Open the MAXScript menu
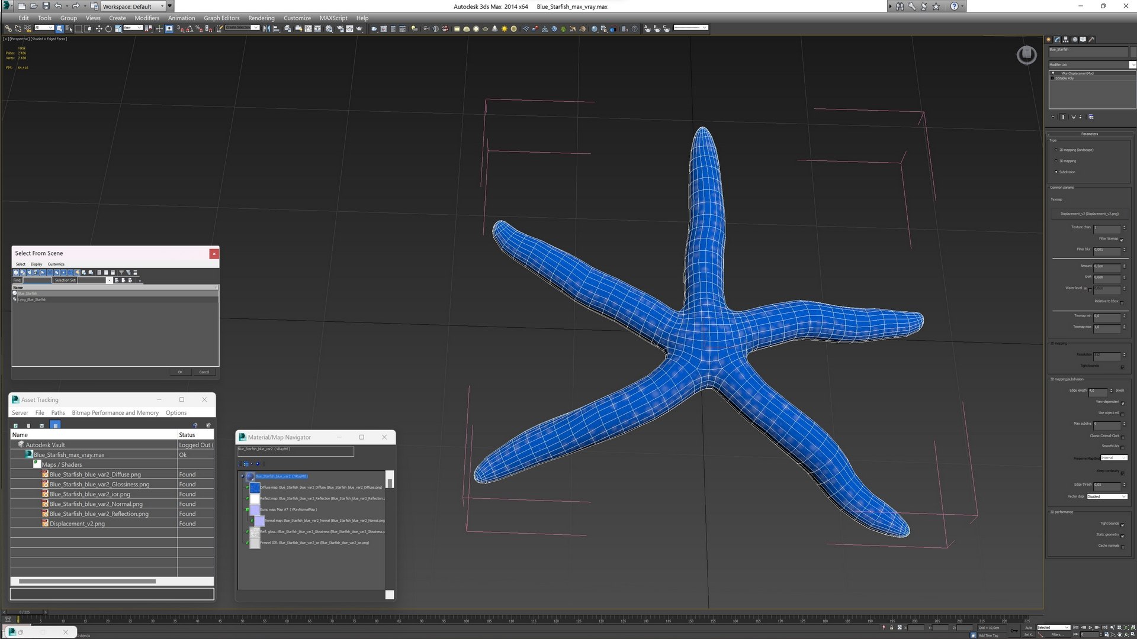Screen dimensions: 1137x639 [x=333, y=18]
